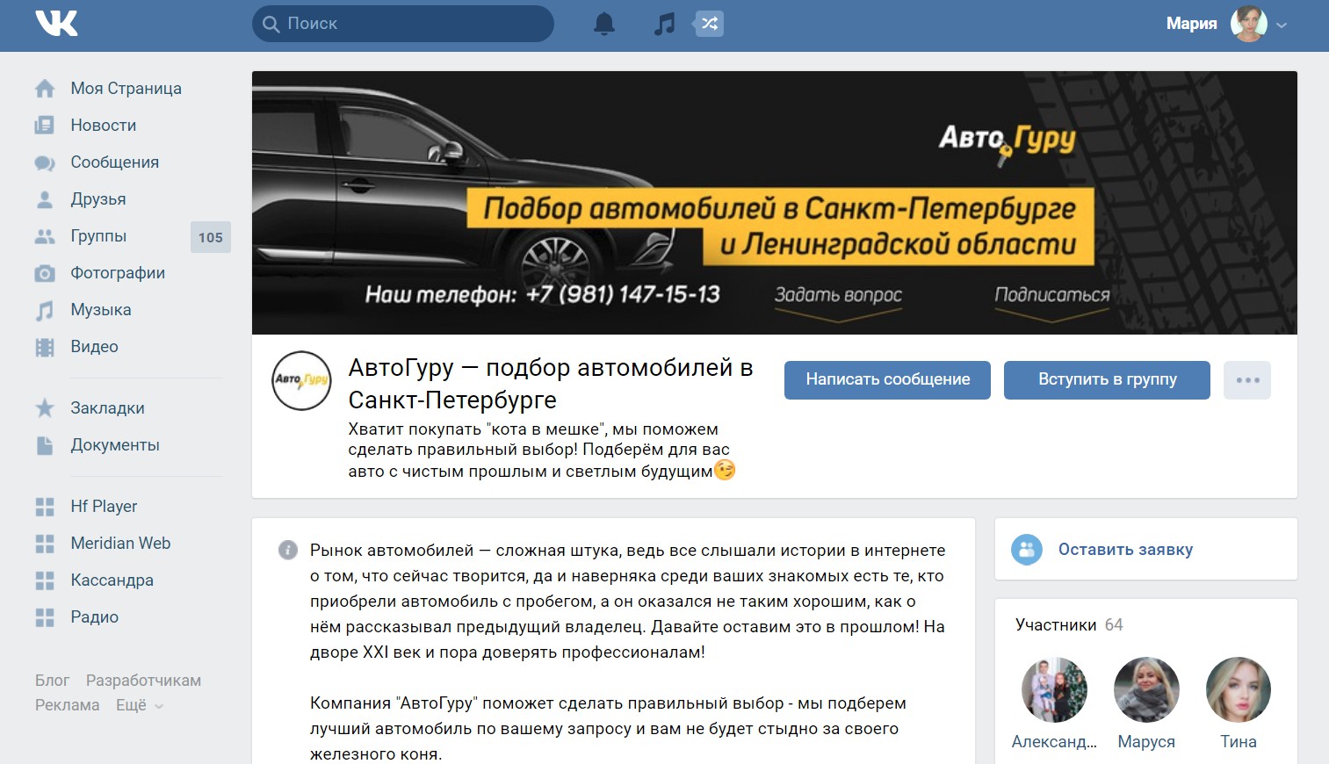Open member Тина's avatar
Image resolution: width=1329 pixels, height=764 pixels.
1239,690
